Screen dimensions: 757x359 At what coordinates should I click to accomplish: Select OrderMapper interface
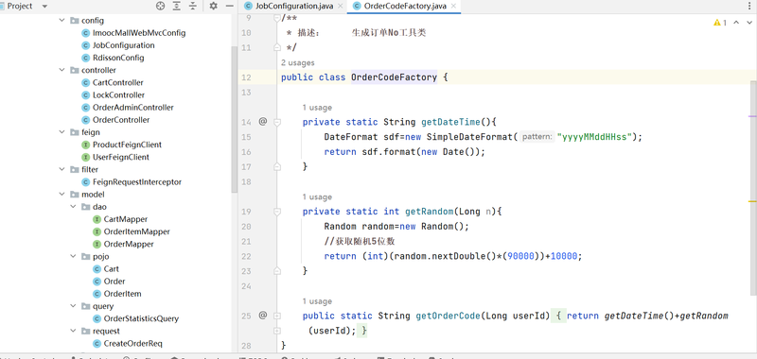tap(129, 244)
